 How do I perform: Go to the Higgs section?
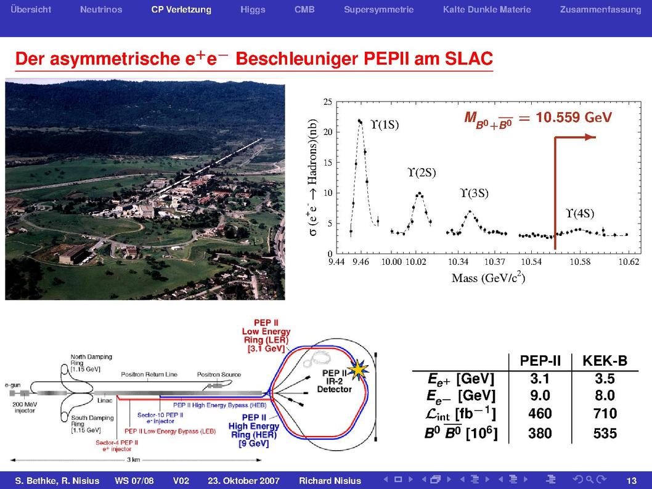253,9
